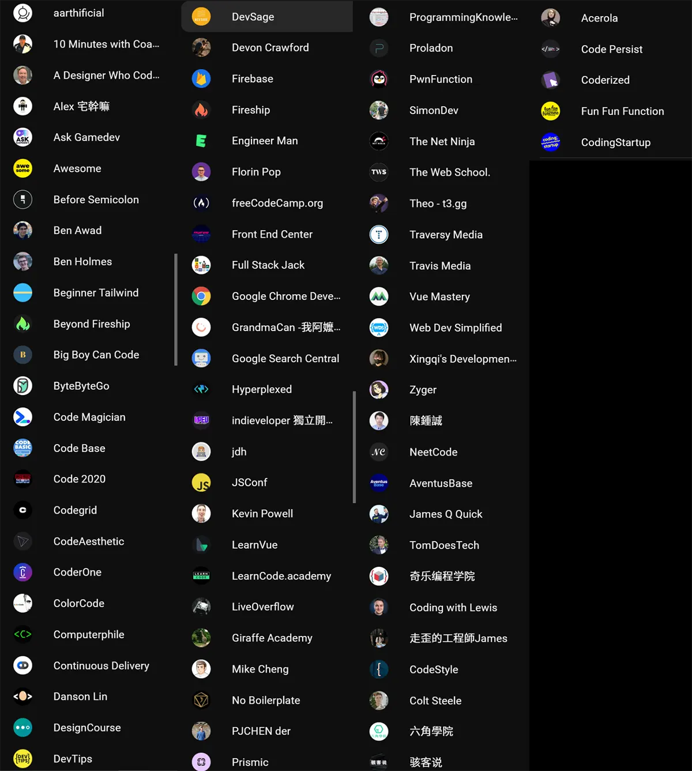
Task: Click the first column scrollbar handle
Action: [176, 310]
